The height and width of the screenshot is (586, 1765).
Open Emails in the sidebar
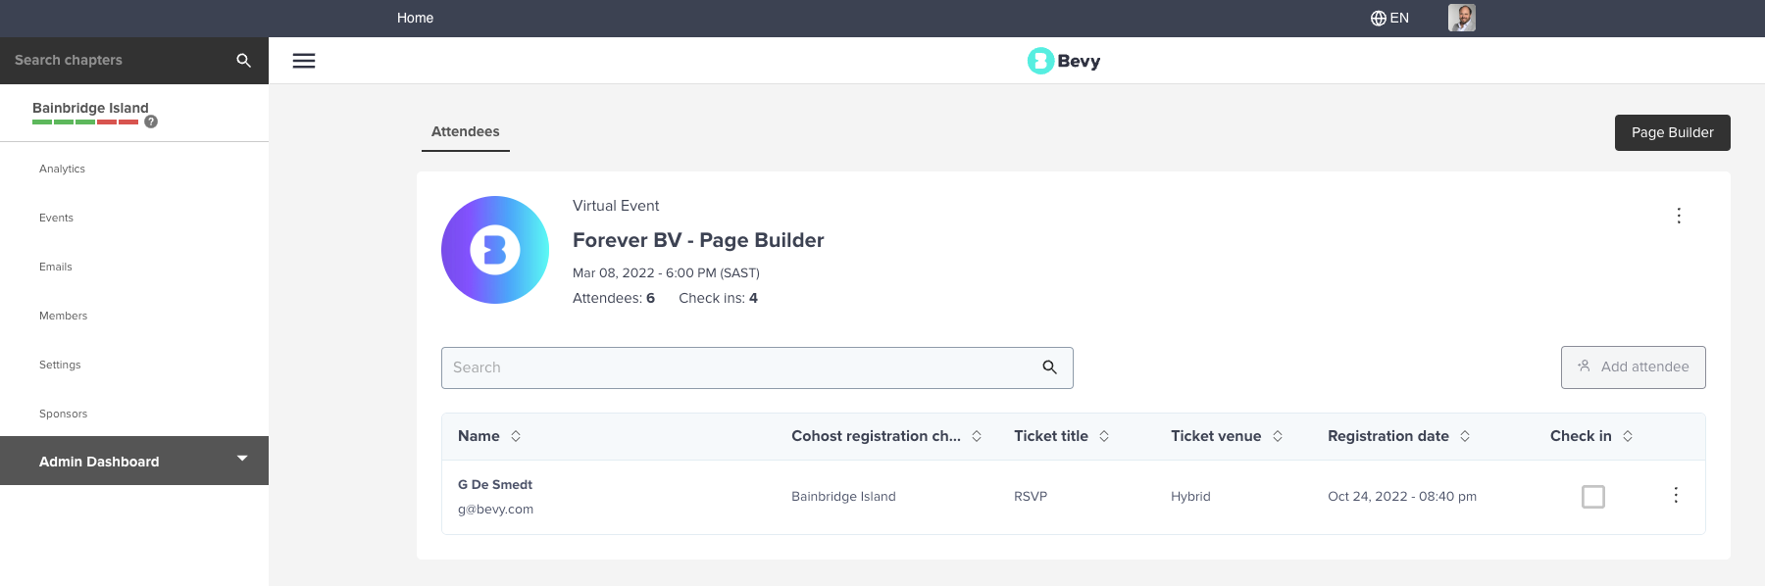56,267
